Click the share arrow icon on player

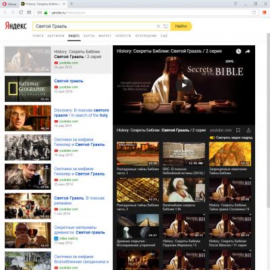click(x=248, y=51)
